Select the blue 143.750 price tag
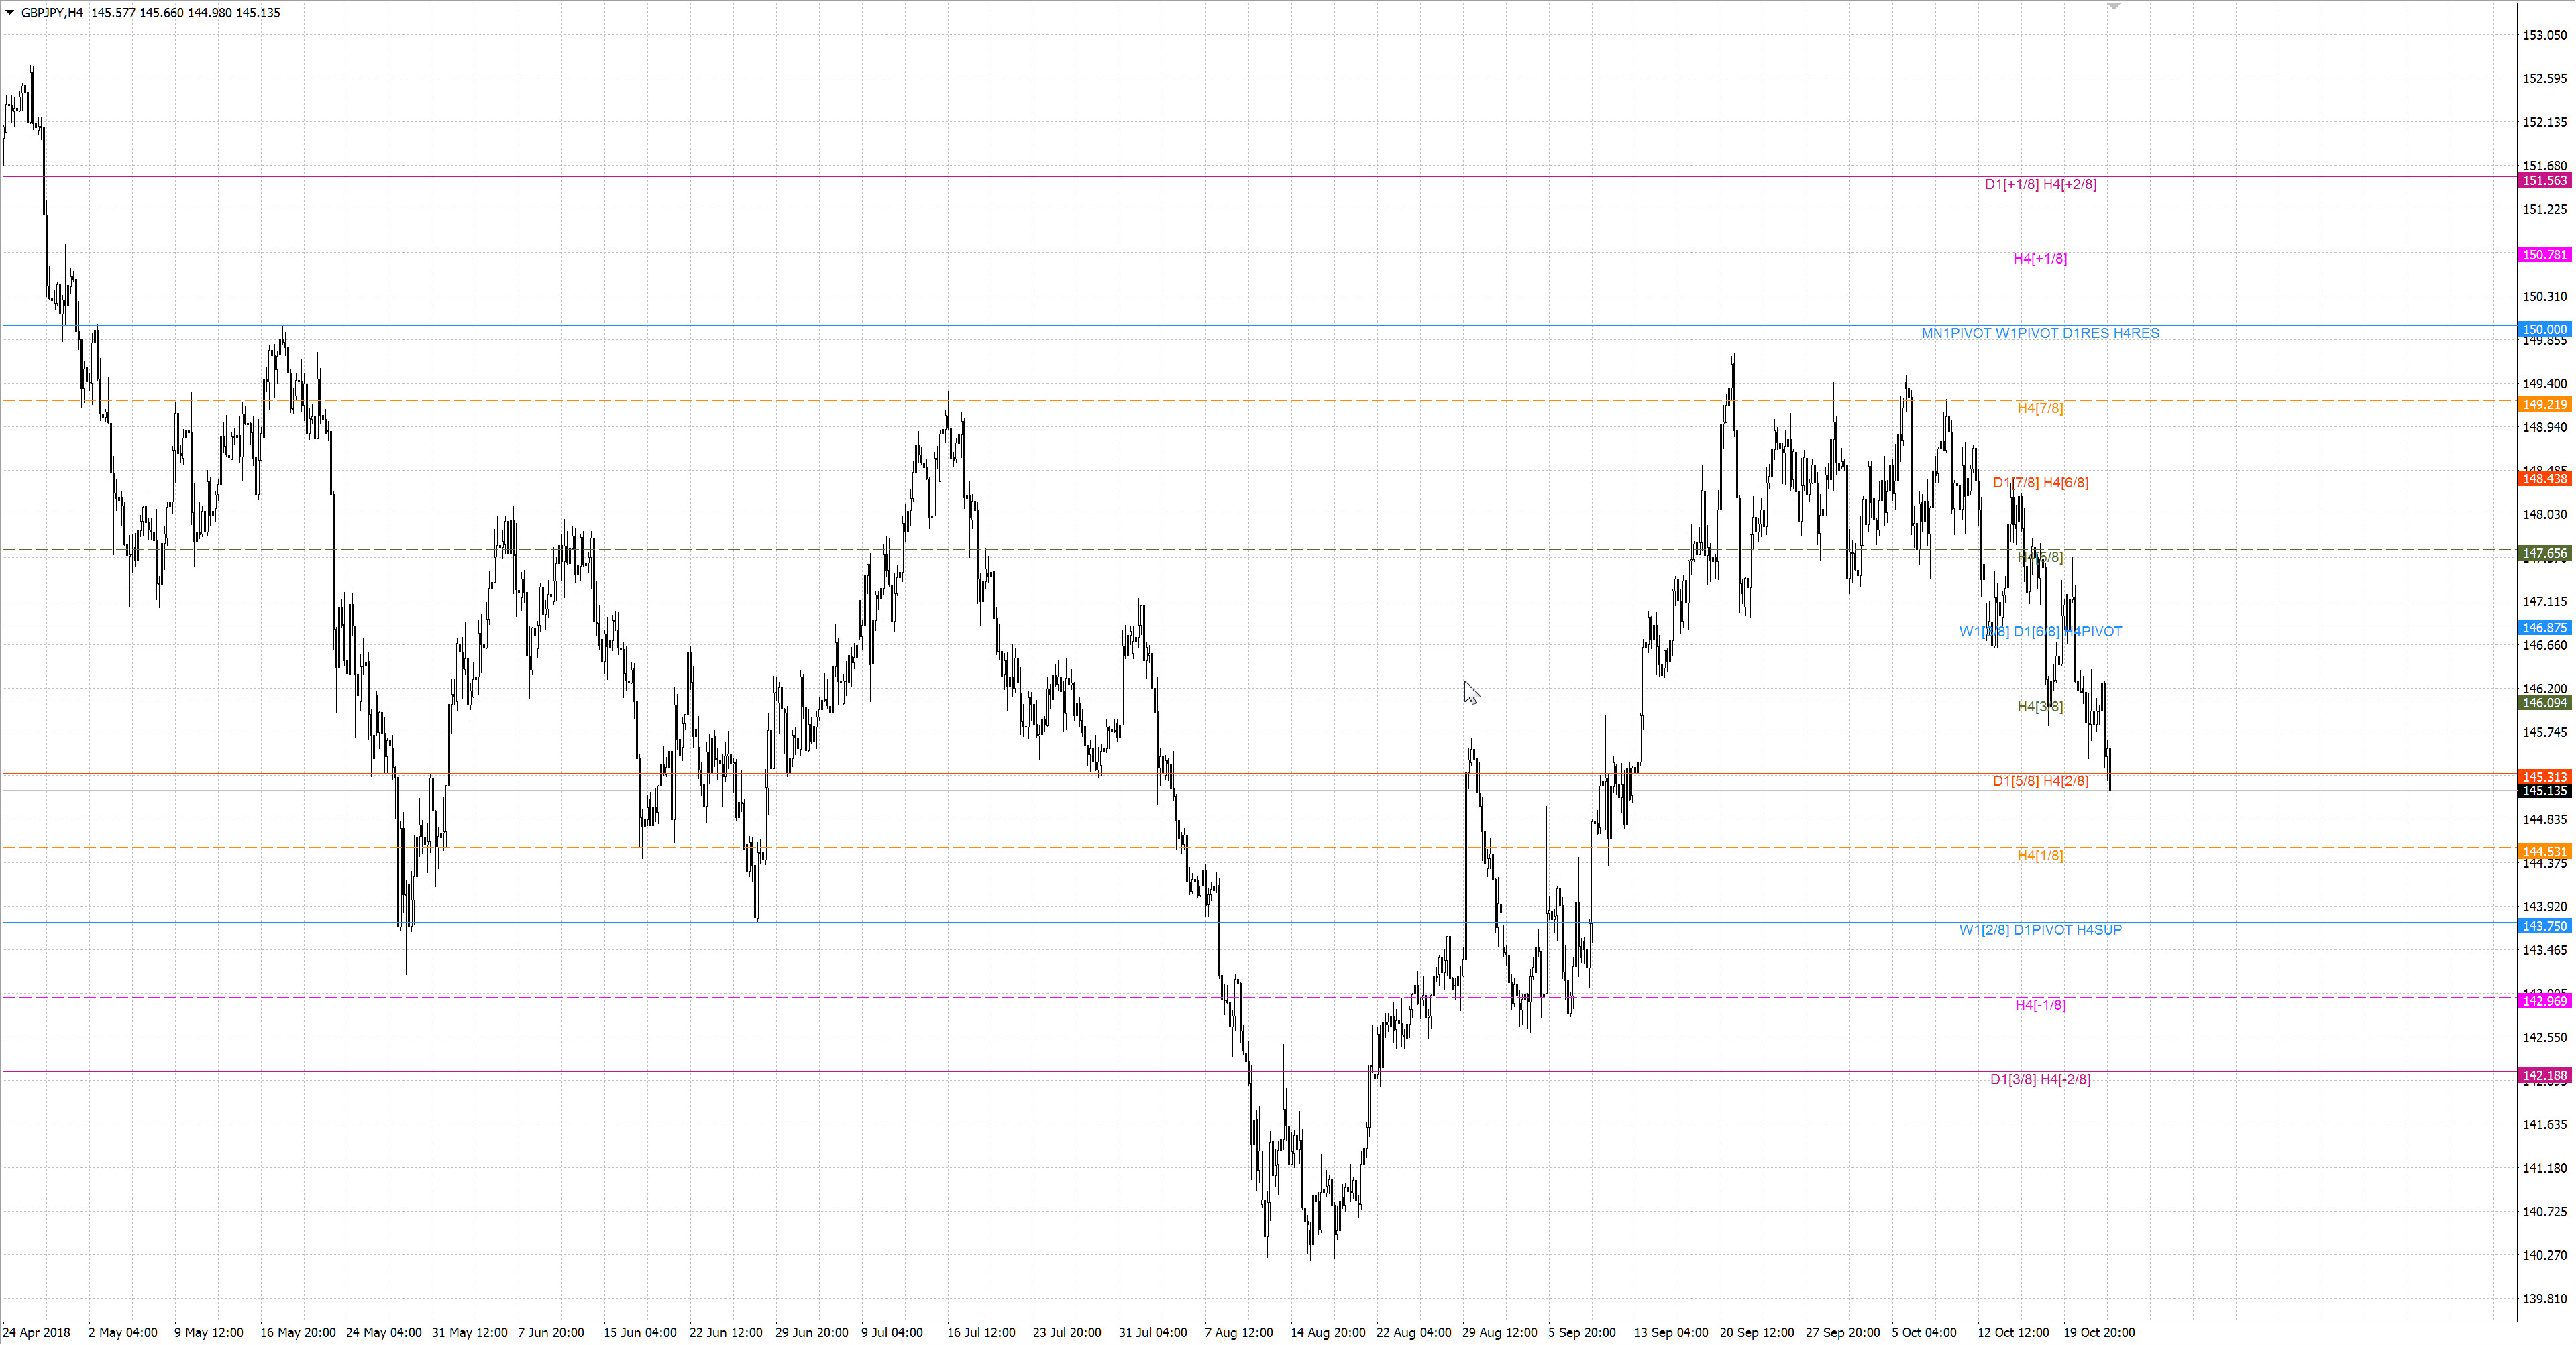The height and width of the screenshot is (1345, 2576). point(2544,927)
